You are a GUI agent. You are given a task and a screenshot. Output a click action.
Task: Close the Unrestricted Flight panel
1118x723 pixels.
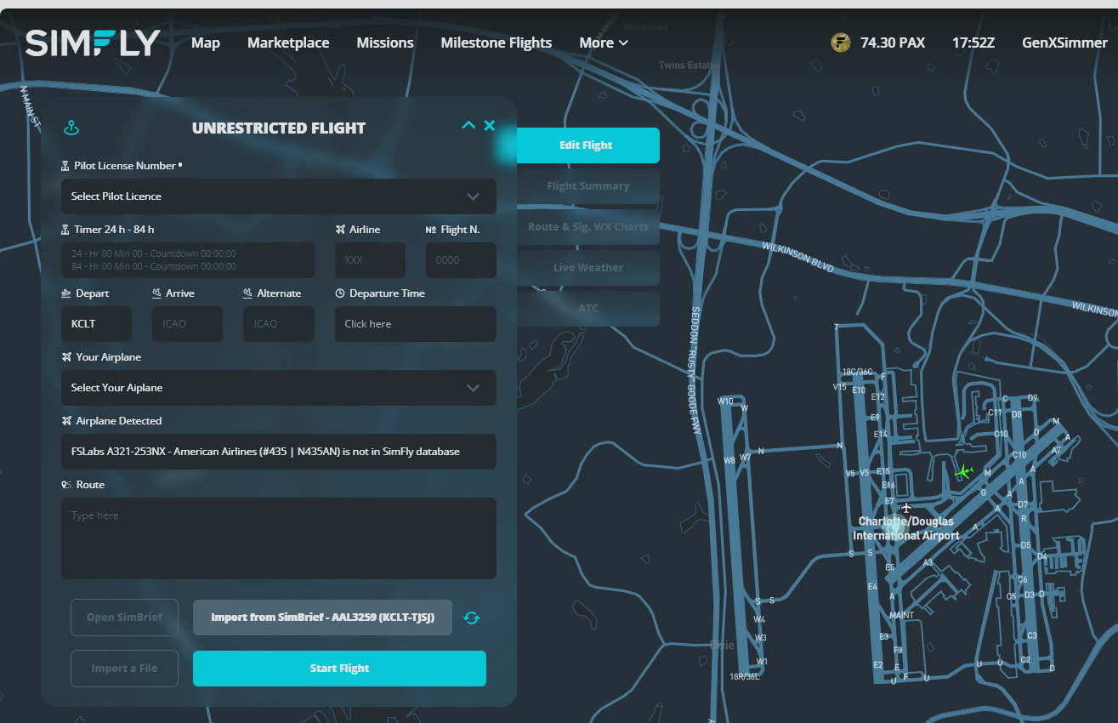[x=490, y=126]
